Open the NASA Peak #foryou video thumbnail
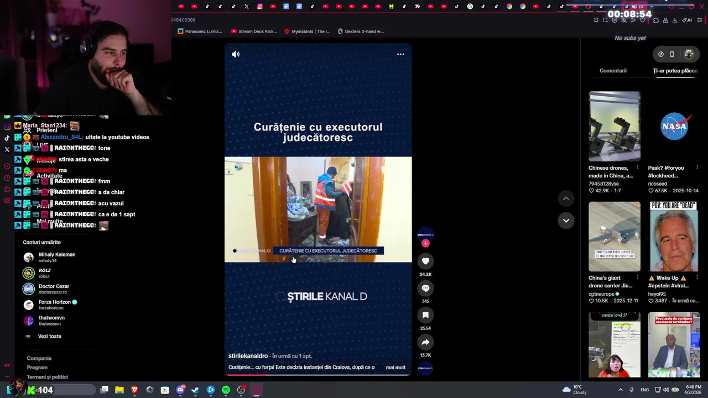Viewport: 708px width, 398px height. [x=674, y=126]
